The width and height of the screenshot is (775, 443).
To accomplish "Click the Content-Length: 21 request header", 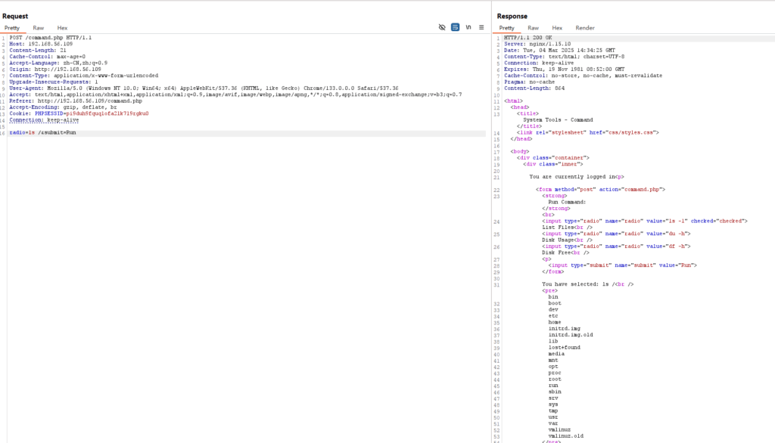I will point(38,51).
